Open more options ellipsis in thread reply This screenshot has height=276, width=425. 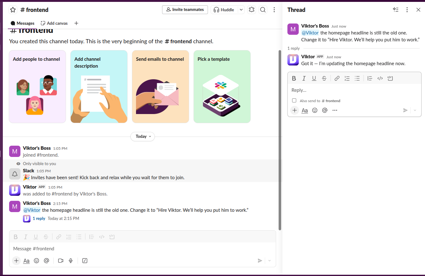click(x=335, y=110)
